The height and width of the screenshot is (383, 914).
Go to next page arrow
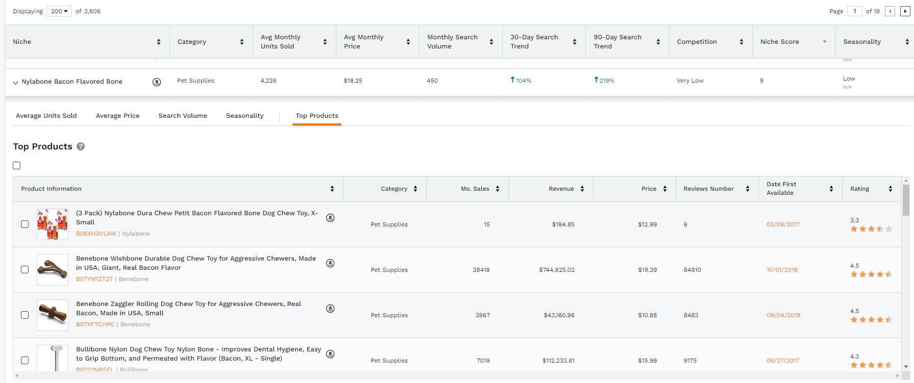click(x=905, y=11)
